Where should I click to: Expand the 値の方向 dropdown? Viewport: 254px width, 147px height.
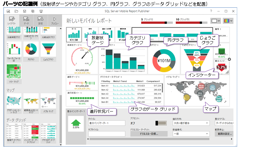[191, 123]
